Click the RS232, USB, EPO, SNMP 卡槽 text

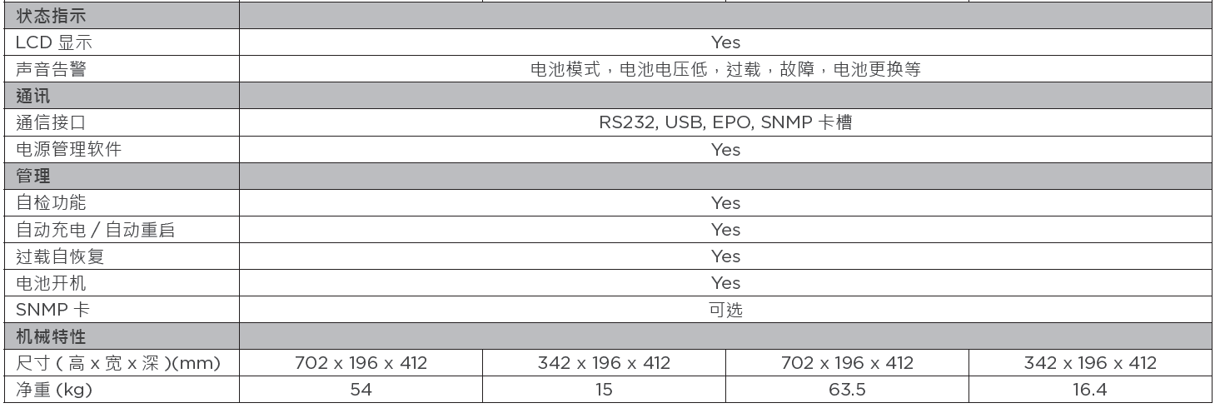[x=725, y=122]
